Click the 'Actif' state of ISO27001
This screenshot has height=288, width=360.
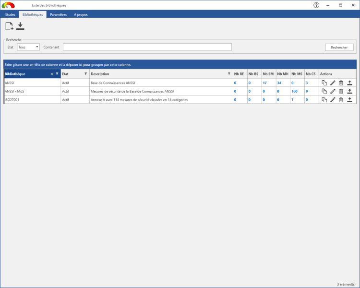65,100
